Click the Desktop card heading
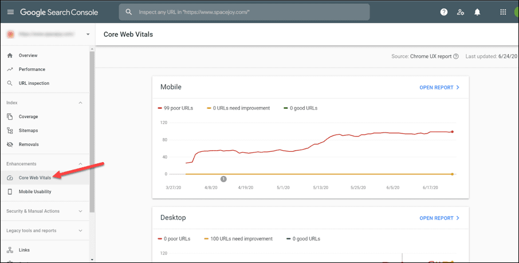519x263 pixels. coord(173,218)
